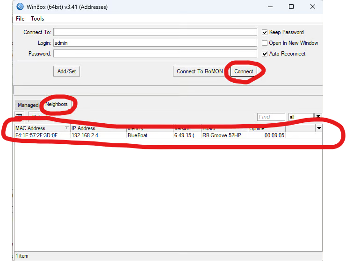Switch to the Neighbors tab

tap(57, 105)
